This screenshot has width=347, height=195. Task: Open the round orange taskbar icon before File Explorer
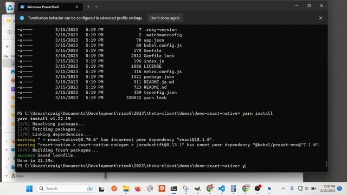(114, 188)
